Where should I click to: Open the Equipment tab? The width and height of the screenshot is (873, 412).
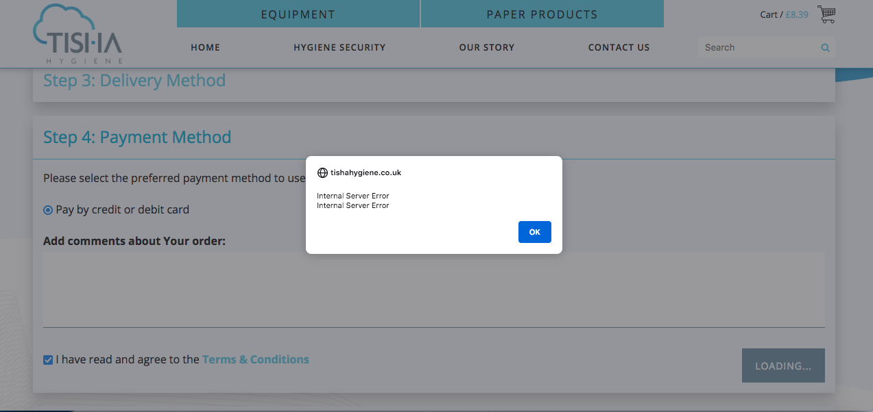tap(298, 14)
